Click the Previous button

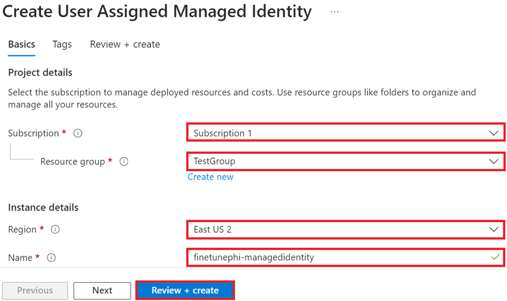tap(35, 290)
